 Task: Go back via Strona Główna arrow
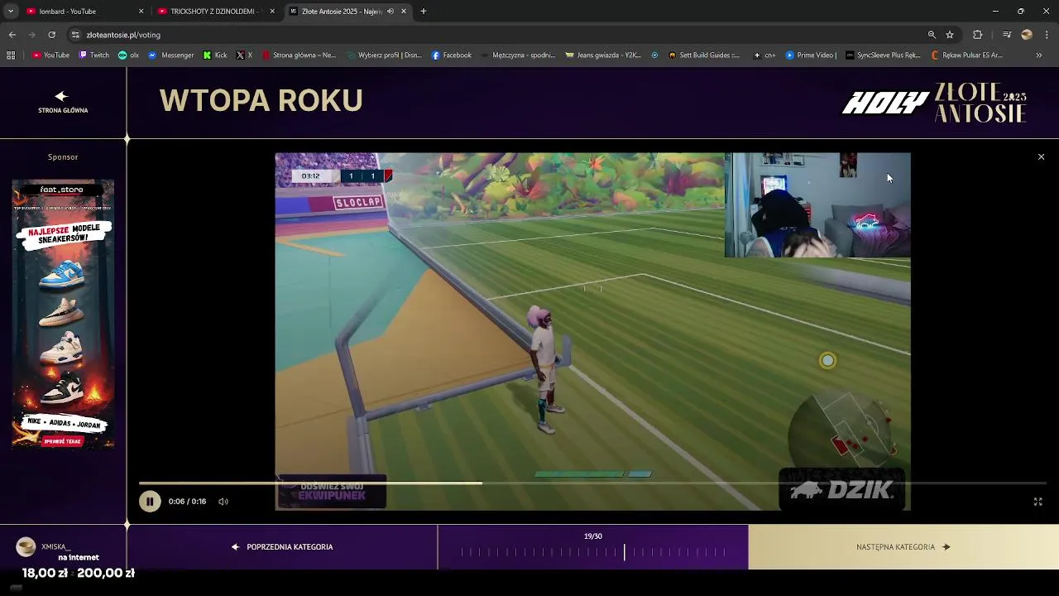point(62,102)
